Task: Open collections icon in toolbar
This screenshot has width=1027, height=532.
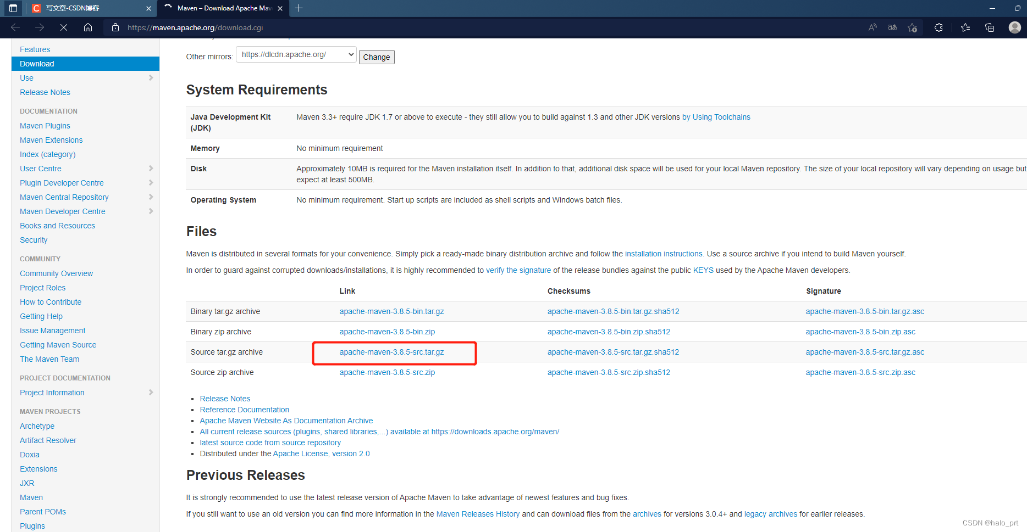Action: coord(990,27)
